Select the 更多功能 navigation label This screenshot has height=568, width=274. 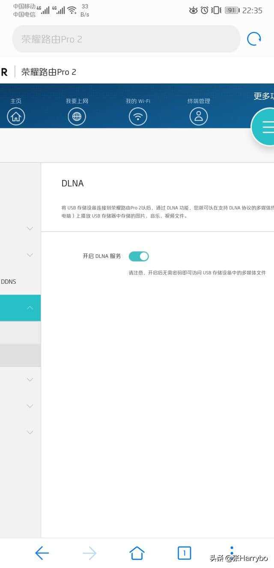(264, 96)
